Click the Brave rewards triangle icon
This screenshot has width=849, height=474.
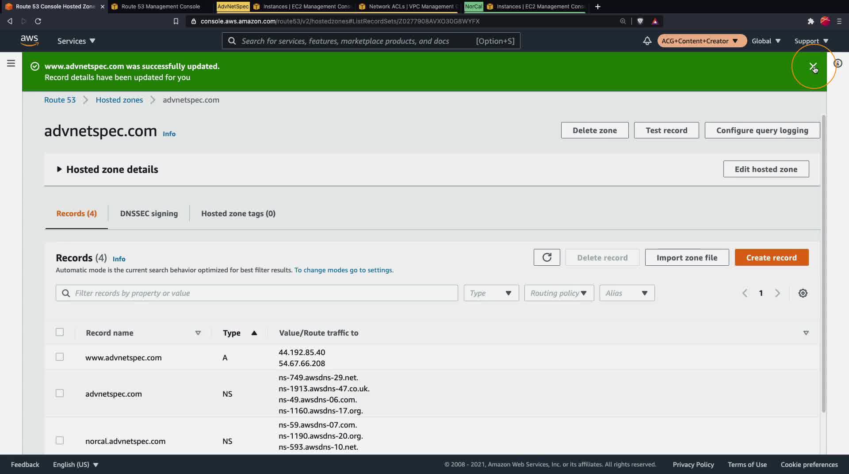(x=655, y=21)
